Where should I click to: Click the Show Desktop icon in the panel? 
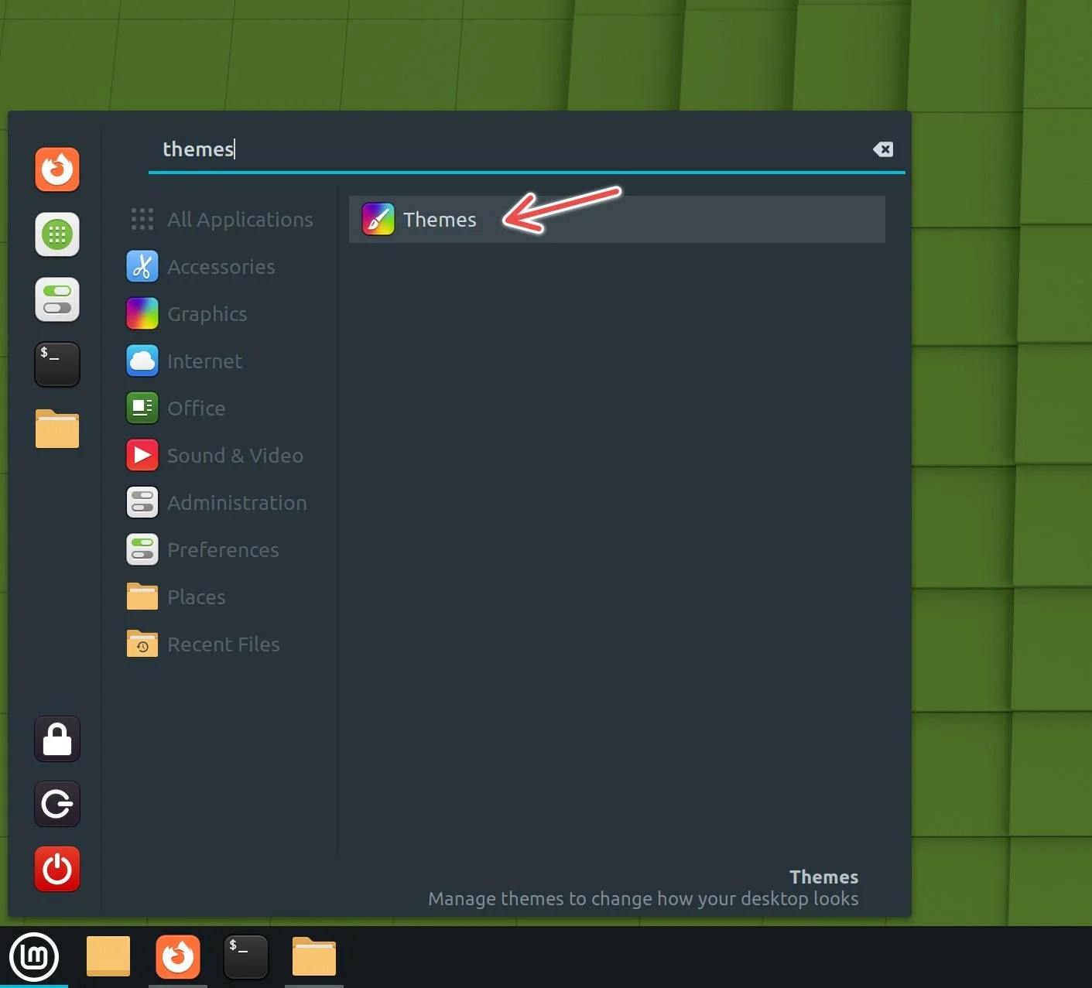click(108, 957)
